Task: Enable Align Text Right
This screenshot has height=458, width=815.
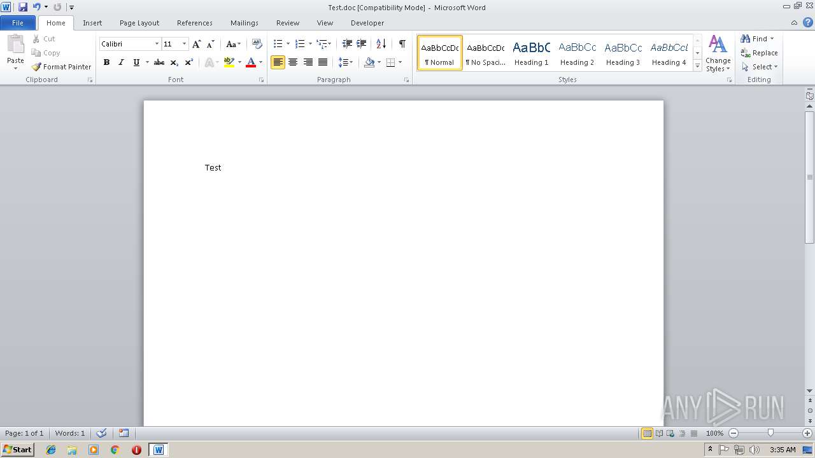Action: click(308, 62)
